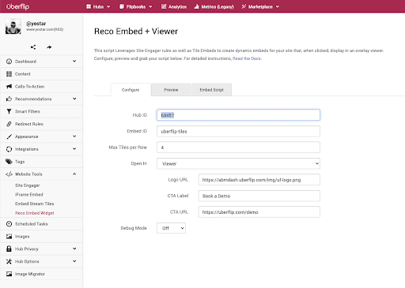Click the Hub ID input field
This screenshot has height=288, width=405.
pos(238,115)
